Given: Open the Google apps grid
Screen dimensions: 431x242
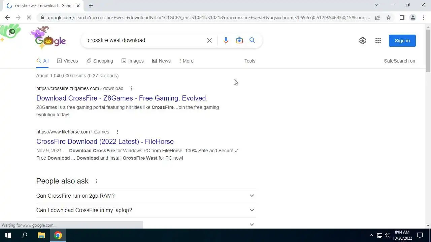Looking at the screenshot, I should tap(378, 41).
